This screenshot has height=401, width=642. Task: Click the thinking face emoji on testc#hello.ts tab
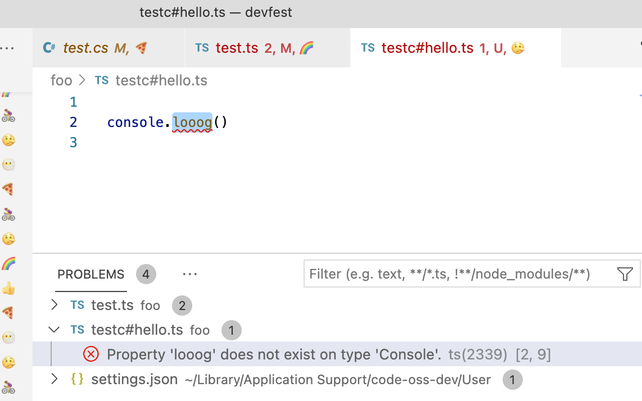tap(518, 48)
